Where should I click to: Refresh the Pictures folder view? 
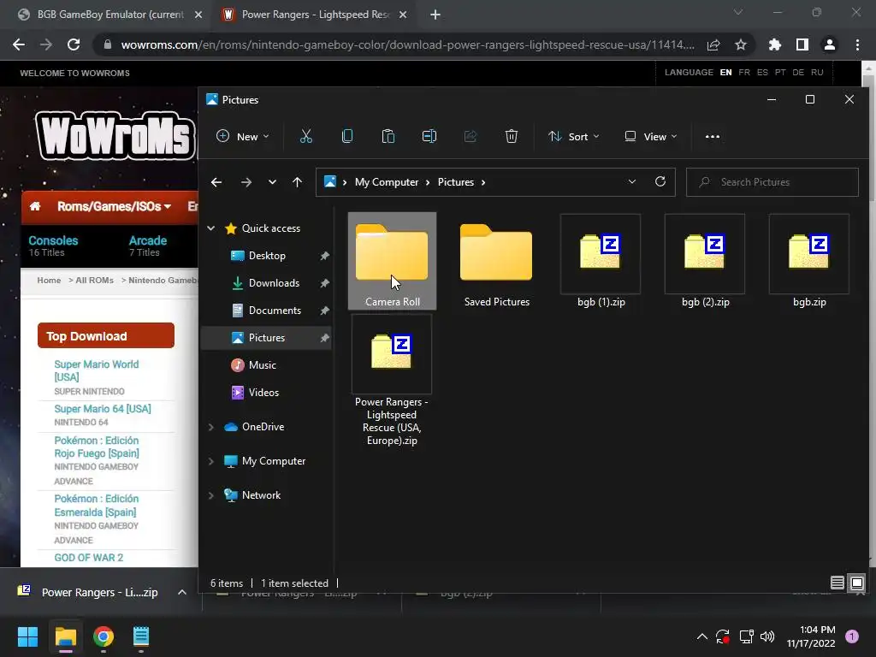coord(660,181)
